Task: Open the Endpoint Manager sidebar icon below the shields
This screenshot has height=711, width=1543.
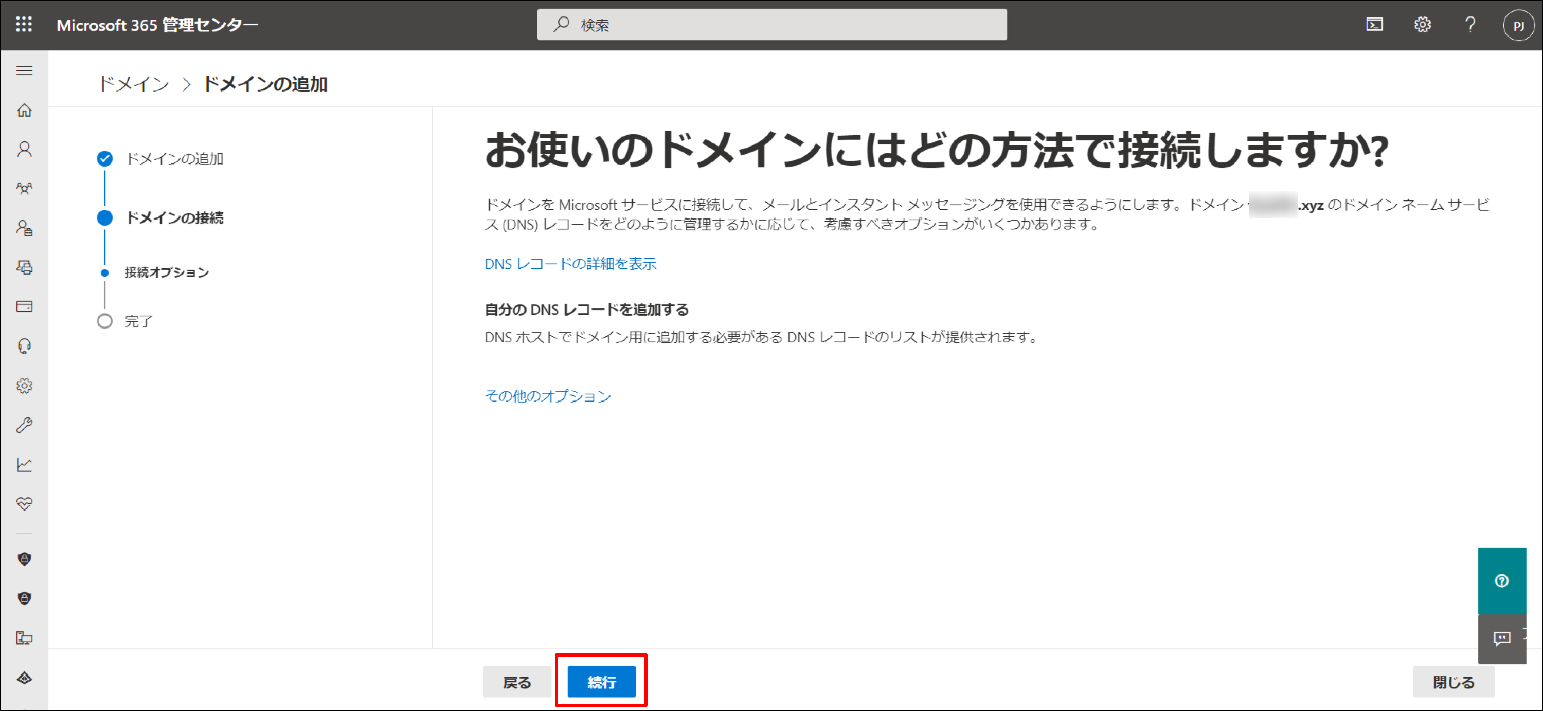Action: pos(25,638)
